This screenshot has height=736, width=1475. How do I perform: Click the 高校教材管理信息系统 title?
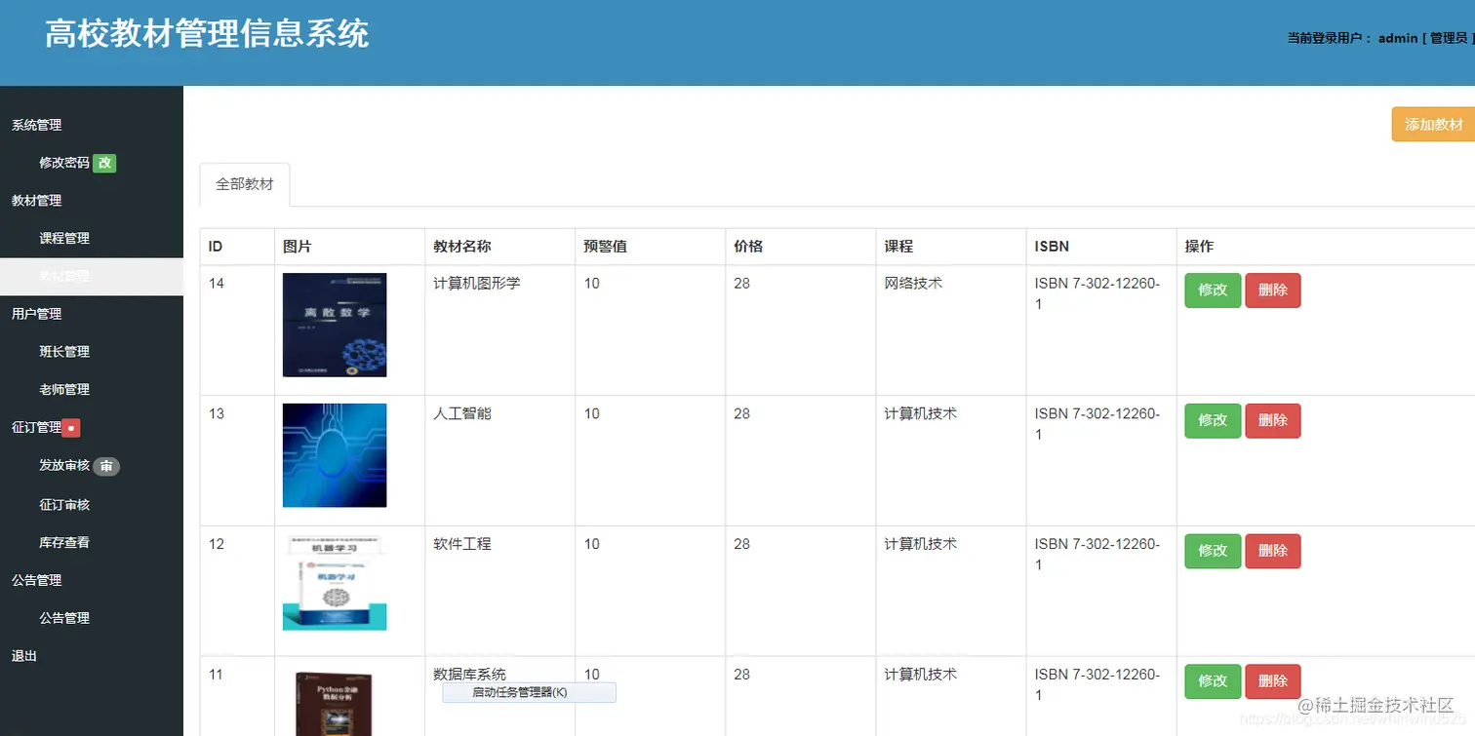coord(207,34)
